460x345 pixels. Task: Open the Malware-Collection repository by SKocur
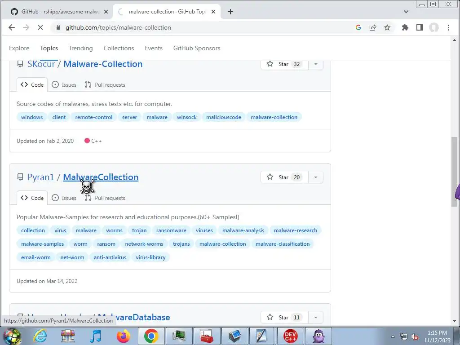pyautogui.click(x=103, y=64)
